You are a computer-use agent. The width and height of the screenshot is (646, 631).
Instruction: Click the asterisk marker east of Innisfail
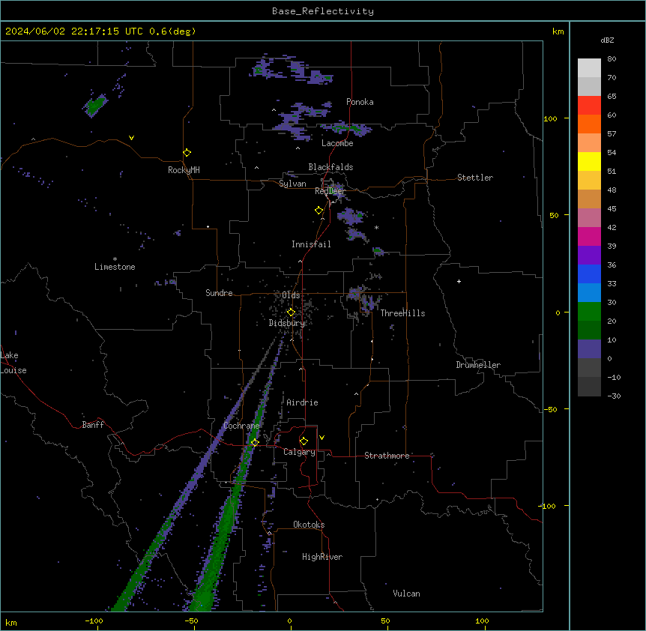click(x=376, y=227)
